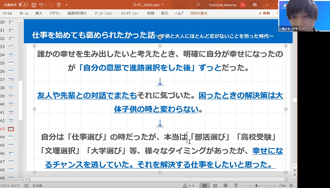Click previous slide double-arrow button
The width and height of the screenshot is (330, 188).
pos(295,171)
